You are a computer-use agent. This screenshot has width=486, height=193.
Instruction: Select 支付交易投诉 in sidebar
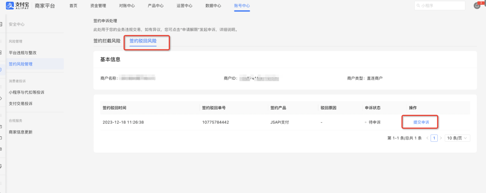click(x=21, y=103)
